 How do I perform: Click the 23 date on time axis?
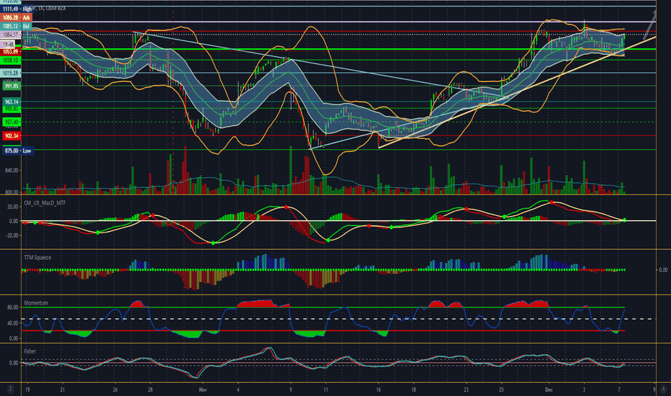(x=466, y=390)
